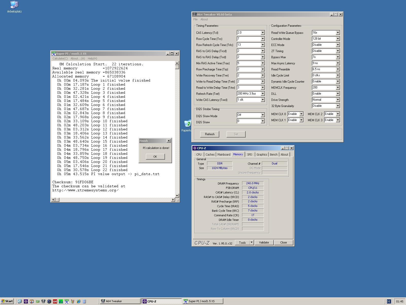Click the Super PI window title icon
Screen dimensions: 406x305
tap(54, 54)
